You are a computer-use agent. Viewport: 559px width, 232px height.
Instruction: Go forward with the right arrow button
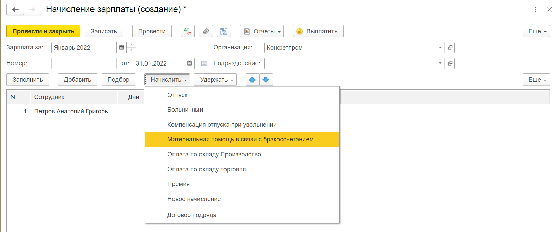point(32,9)
